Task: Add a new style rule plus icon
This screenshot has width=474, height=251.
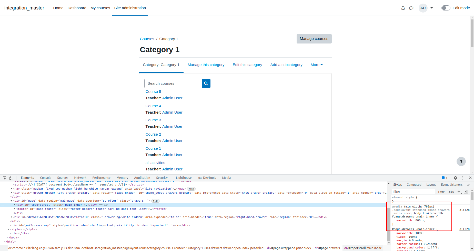Action: pos(459,192)
